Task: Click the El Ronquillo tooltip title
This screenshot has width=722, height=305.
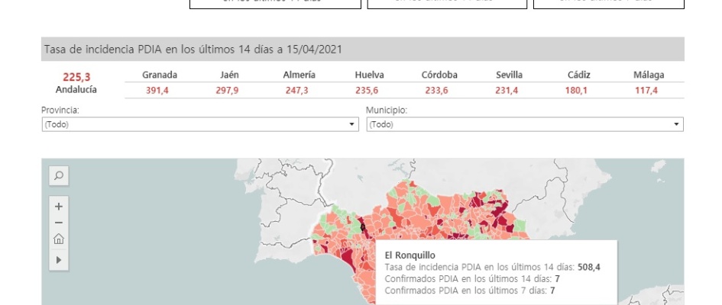Action: click(410, 255)
